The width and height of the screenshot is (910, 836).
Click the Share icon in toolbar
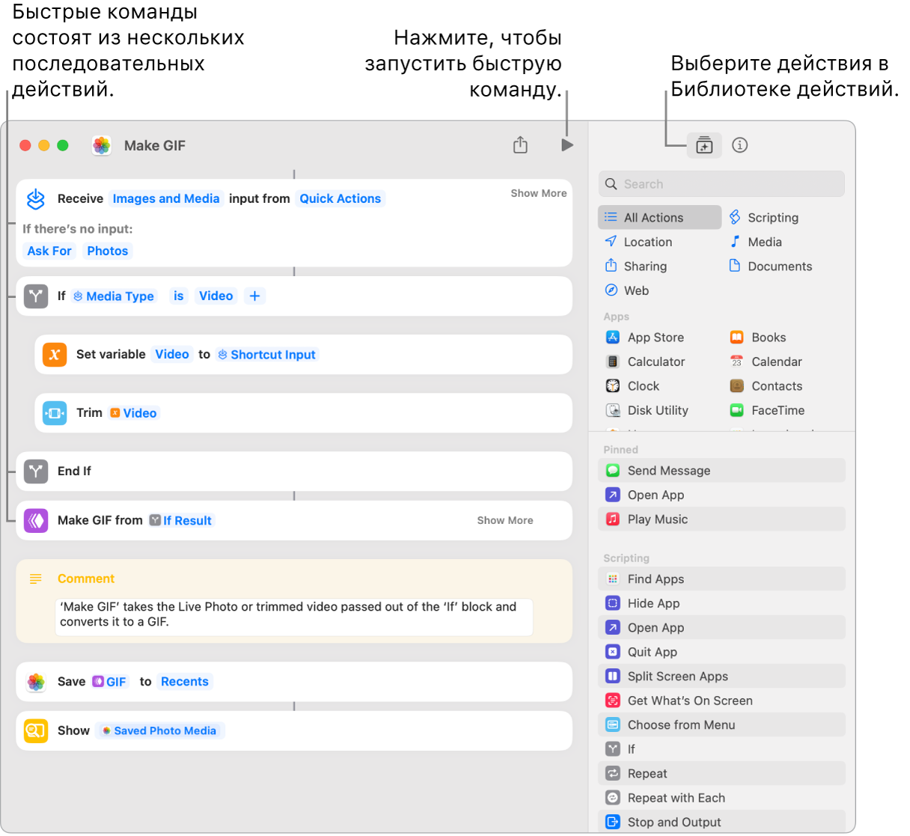[520, 145]
